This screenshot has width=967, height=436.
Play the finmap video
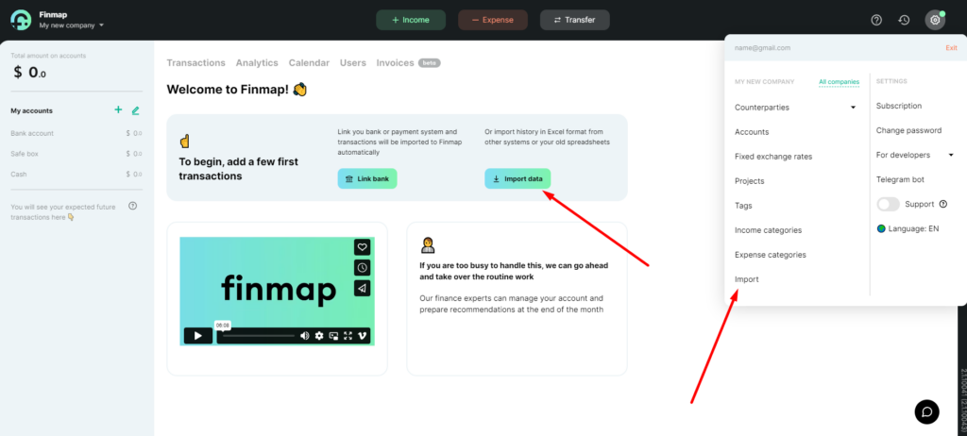tap(198, 335)
